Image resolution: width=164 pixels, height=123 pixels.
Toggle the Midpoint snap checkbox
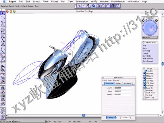tap(144, 76)
